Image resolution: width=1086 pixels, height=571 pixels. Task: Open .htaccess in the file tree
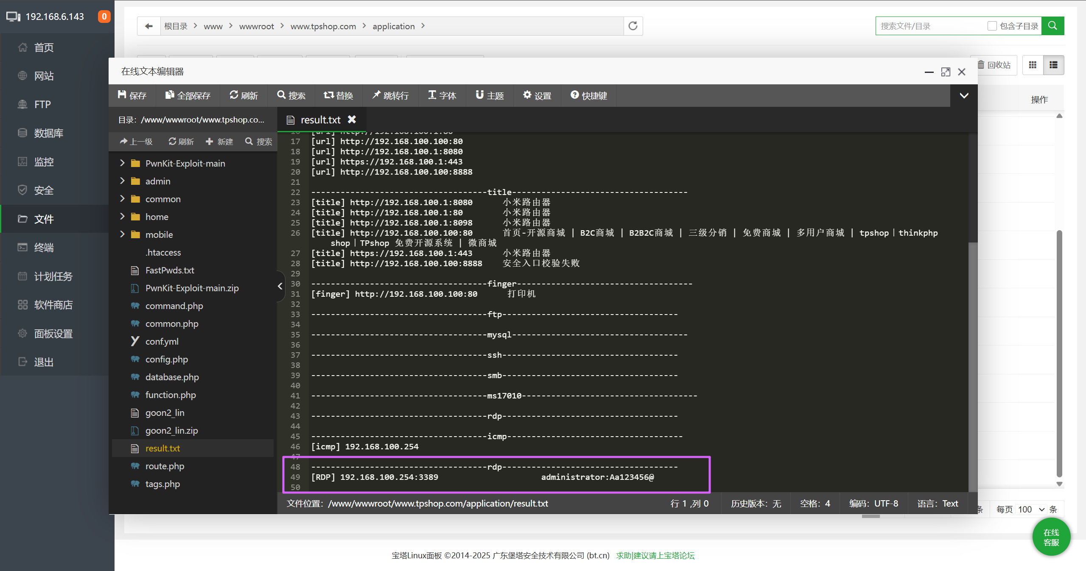(163, 252)
